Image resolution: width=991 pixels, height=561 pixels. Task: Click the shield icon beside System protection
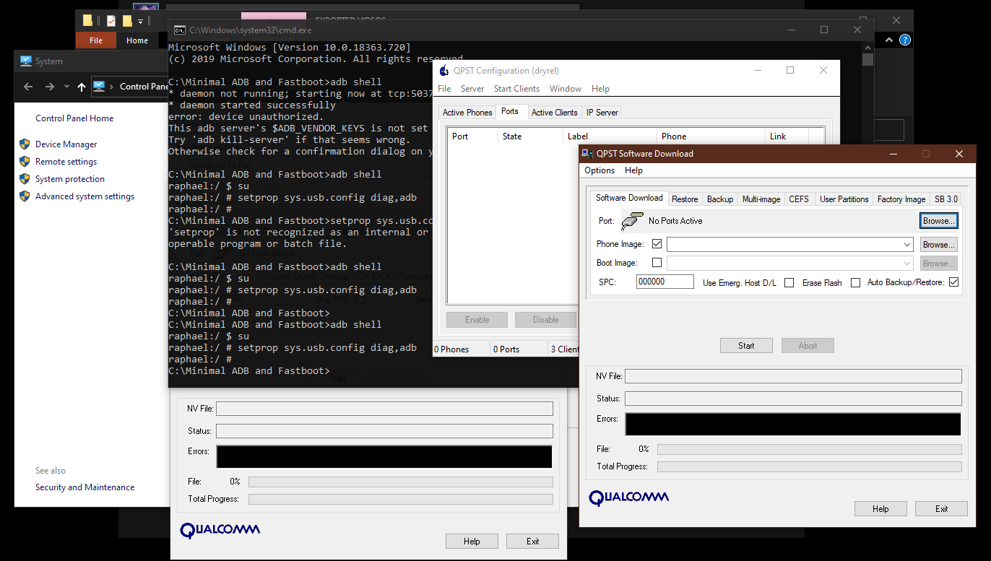[x=25, y=179]
